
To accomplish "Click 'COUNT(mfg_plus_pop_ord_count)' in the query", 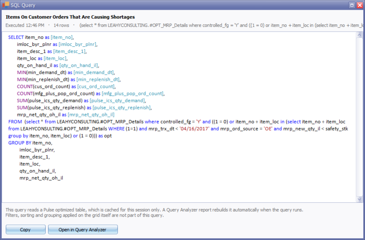I will (x=56, y=94).
